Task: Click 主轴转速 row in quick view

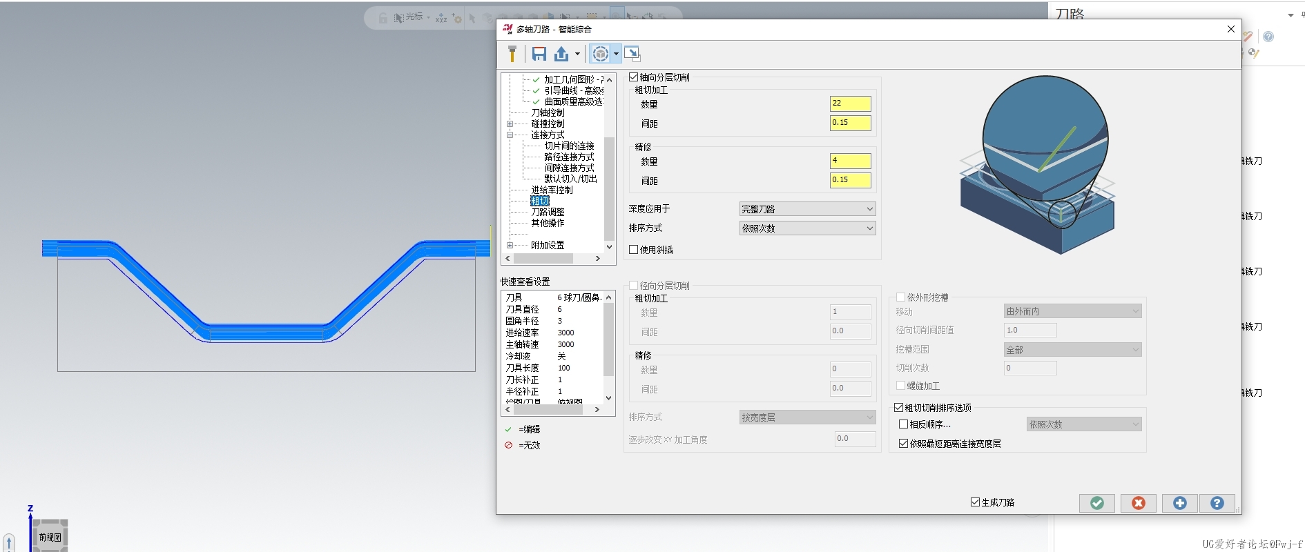Action: [x=552, y=344]
